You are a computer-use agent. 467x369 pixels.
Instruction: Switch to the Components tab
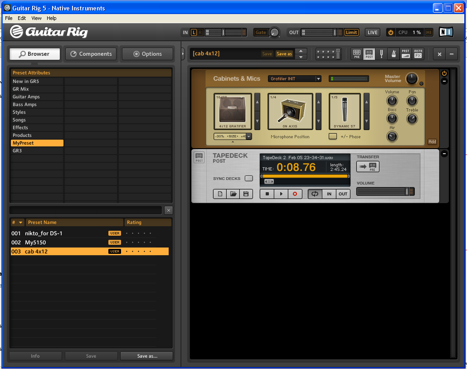pos(91,54)
